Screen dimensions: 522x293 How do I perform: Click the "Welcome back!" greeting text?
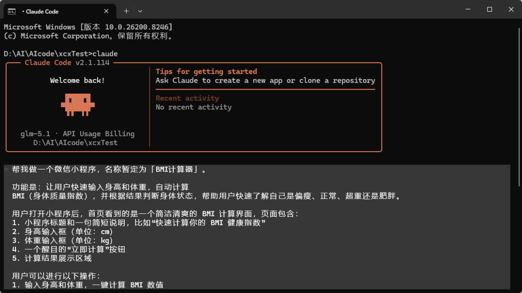[77, 80]
